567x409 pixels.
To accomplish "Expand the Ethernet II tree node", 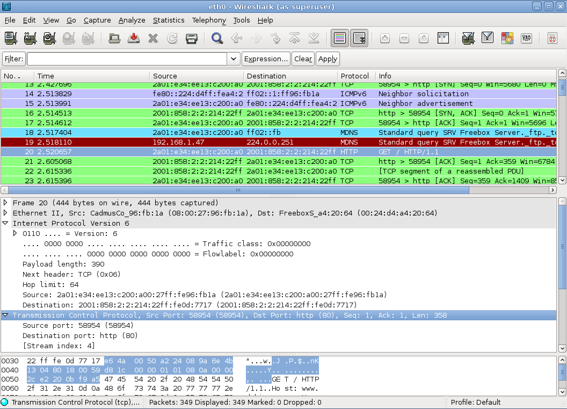I will (5, 213).
